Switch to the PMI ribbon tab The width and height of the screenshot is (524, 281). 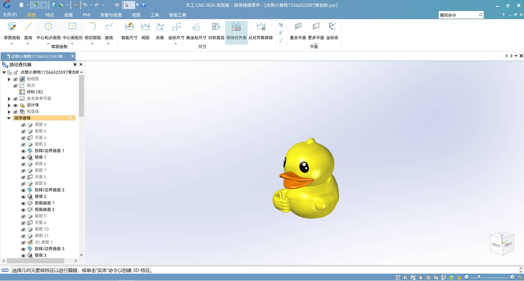click(87, 15)
